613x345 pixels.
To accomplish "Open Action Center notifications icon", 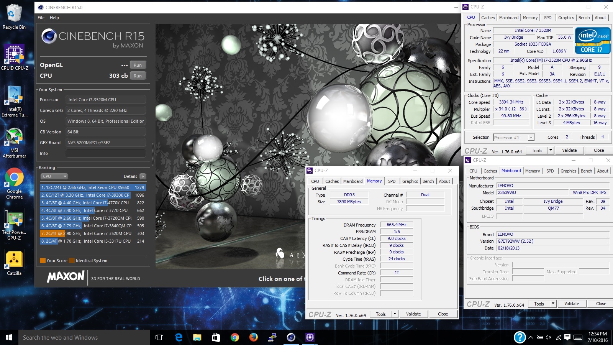I will pyautogui.click(x=568, y=337).
